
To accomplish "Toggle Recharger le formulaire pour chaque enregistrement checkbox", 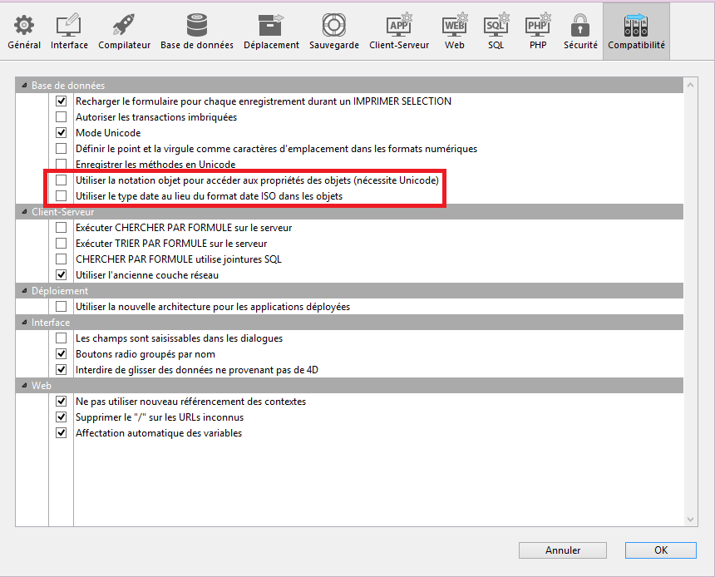I will 61,101.
